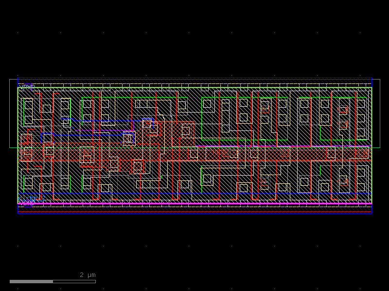This screenshot has width=389, height=291.
Task: Select the red crosshatched block above center strip
Action: (185, 131)
